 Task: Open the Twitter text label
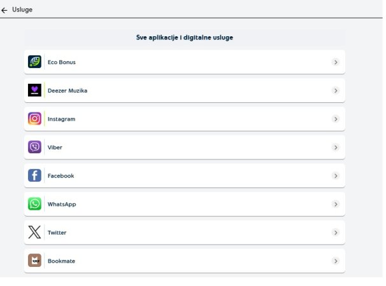[57, 233]
